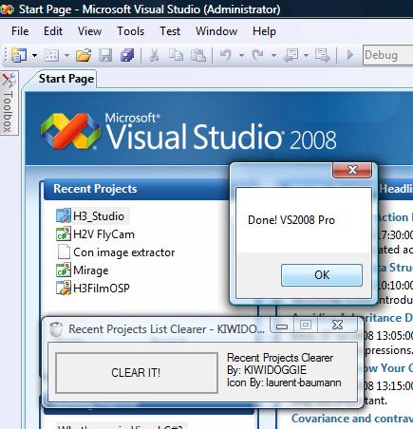The height and width of the screenshot is (429, 413).
Task: Click the New Project toolbar icon
Action: 19,55
